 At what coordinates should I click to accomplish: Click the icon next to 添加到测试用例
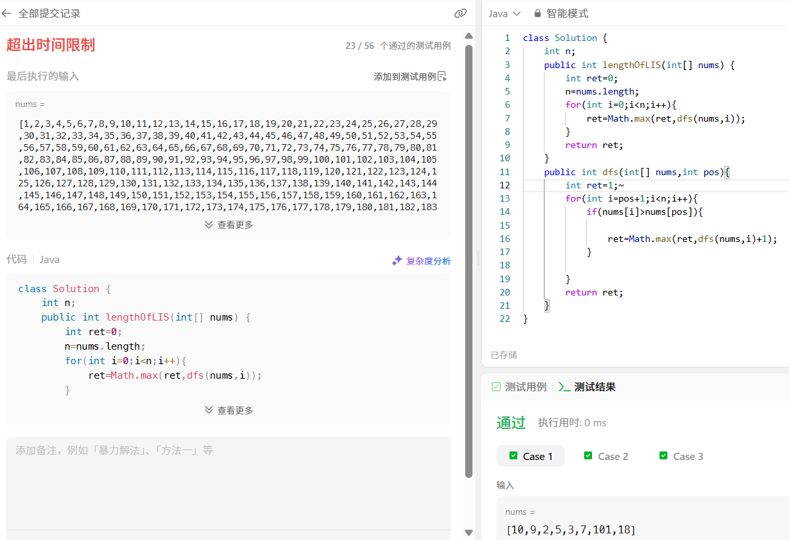click(442, 77)
